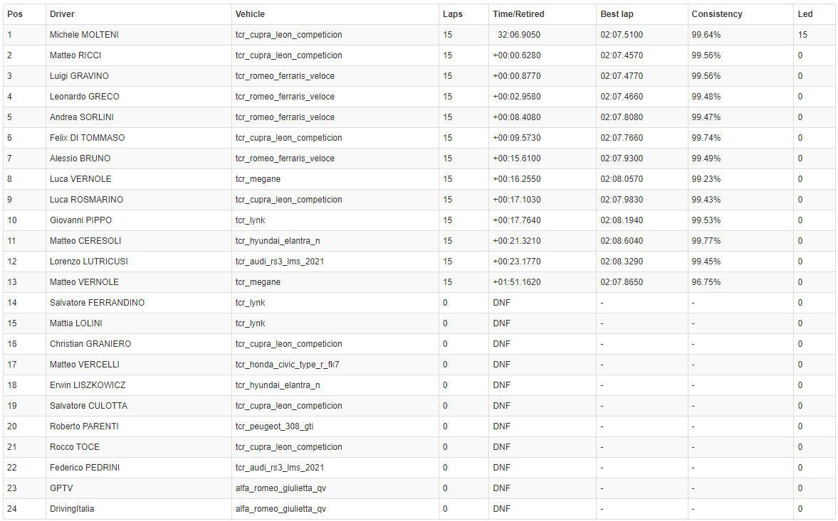This screenshot has width=838, height=521.
Task: Click the DrivingItalia driver entry
Action: [x=72, y=509]
